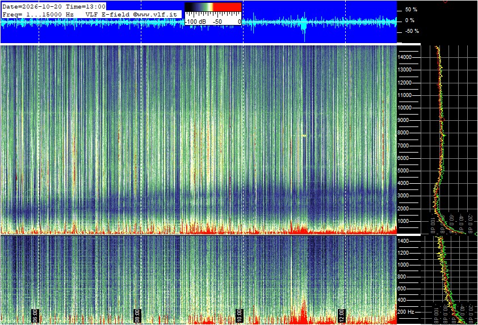Click the Freq= 1...15000 Hz text
478x325 pixels.
(x=38, y=14)
